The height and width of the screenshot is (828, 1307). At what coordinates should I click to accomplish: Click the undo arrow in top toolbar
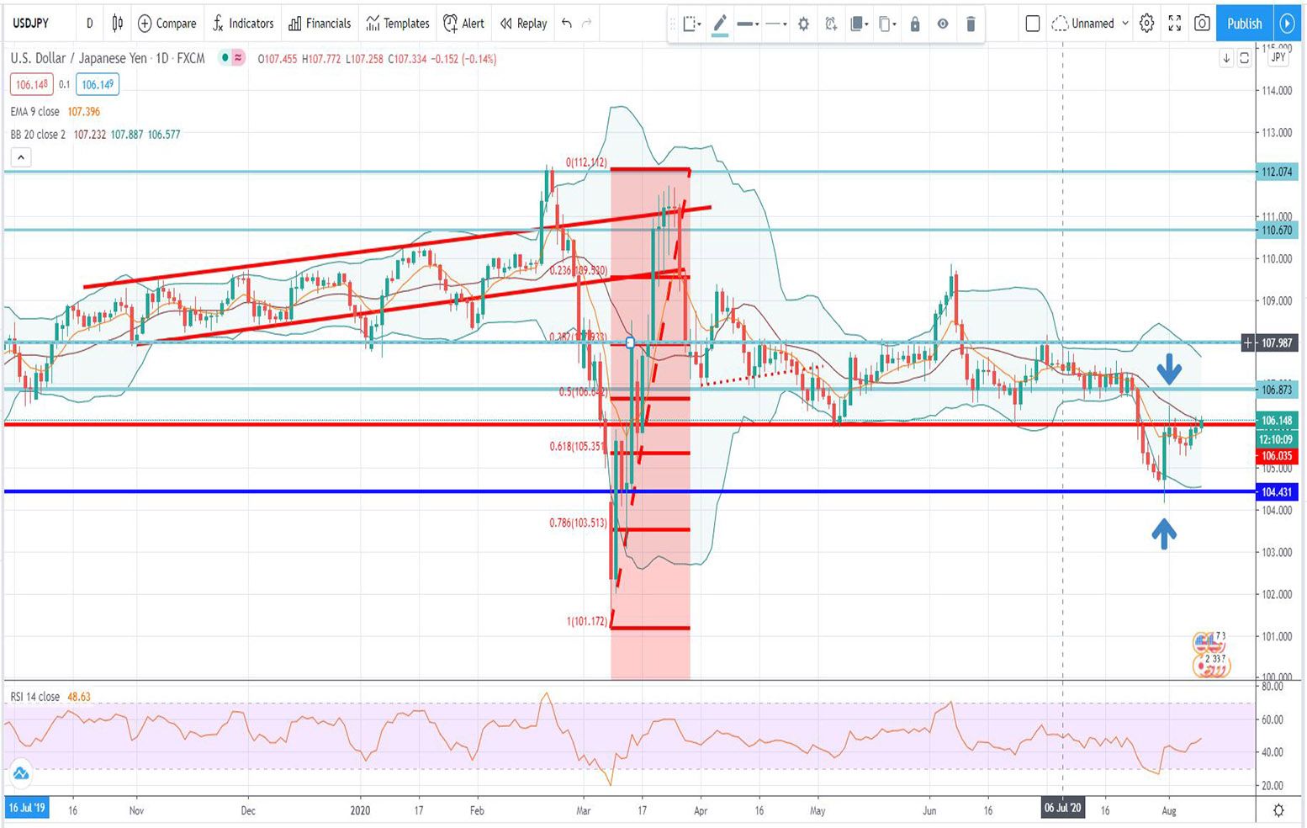pyautogui.click(x=567, y=24)
